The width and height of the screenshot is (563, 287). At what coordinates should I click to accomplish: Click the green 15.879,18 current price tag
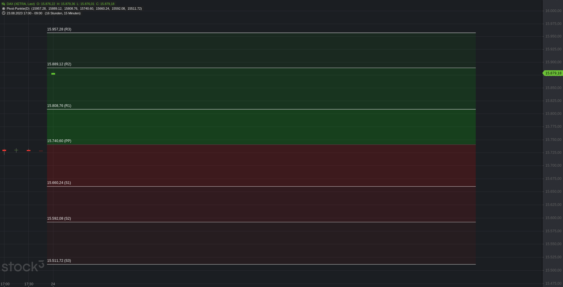point(553,73)
